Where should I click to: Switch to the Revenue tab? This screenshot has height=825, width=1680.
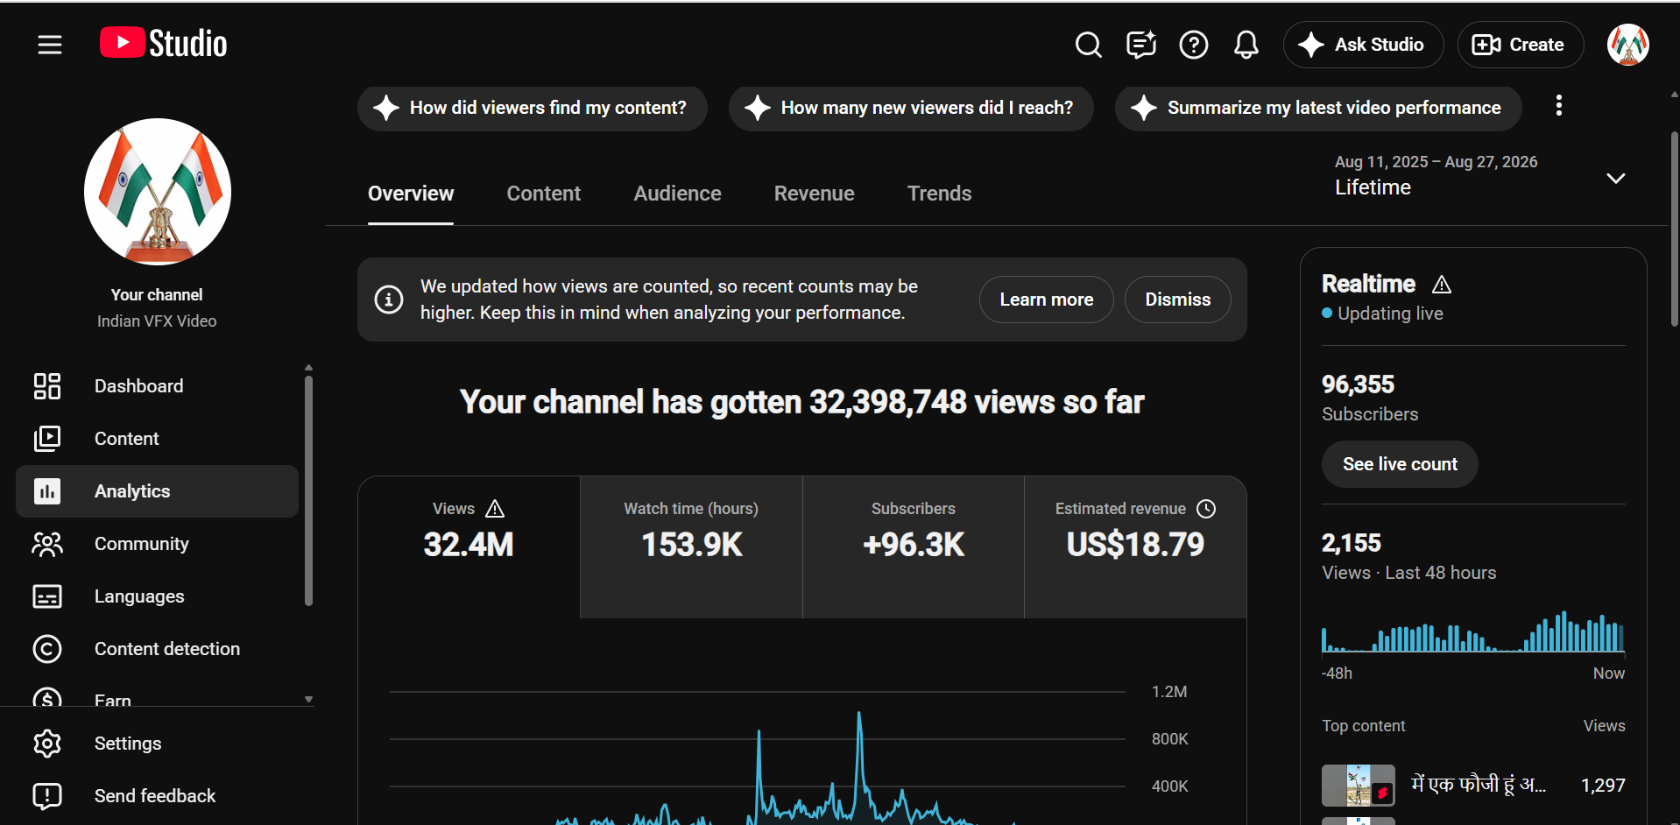pos(815,194)
